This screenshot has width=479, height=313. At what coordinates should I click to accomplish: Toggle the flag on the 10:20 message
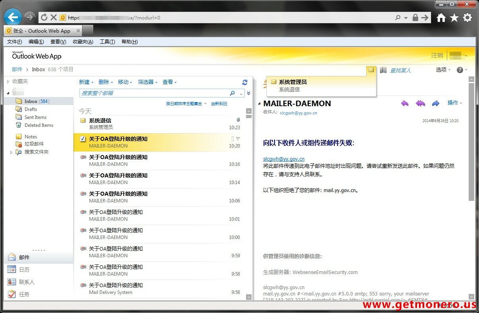(x=238, y=139)
